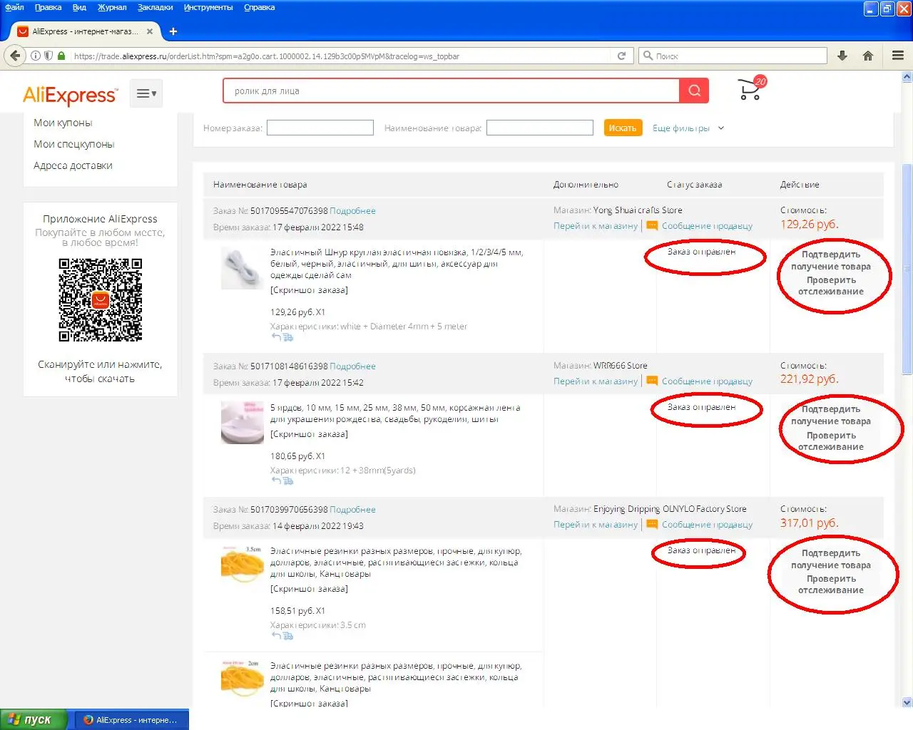
Task: Confirm receipt of the 317,01 руб. order
Action: 831,559
